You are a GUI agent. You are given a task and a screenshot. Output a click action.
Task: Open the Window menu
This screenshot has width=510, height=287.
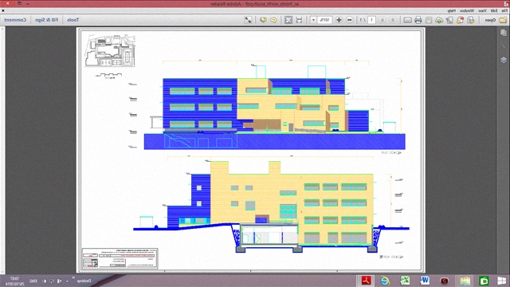[x=467, y=10]
